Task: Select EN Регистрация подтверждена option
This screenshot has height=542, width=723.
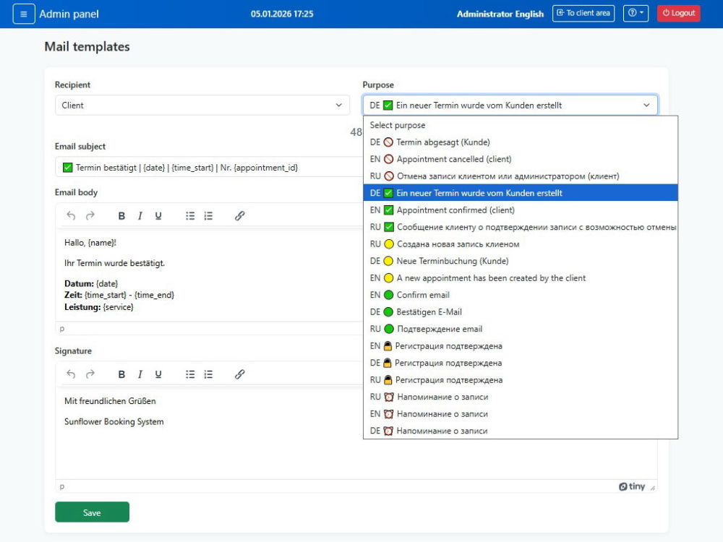Action: tap(520, 345)
